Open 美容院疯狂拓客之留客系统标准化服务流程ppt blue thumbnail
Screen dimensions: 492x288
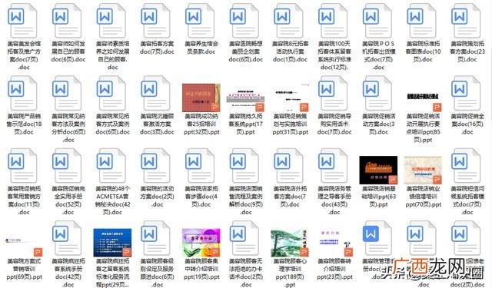point(112,243)
